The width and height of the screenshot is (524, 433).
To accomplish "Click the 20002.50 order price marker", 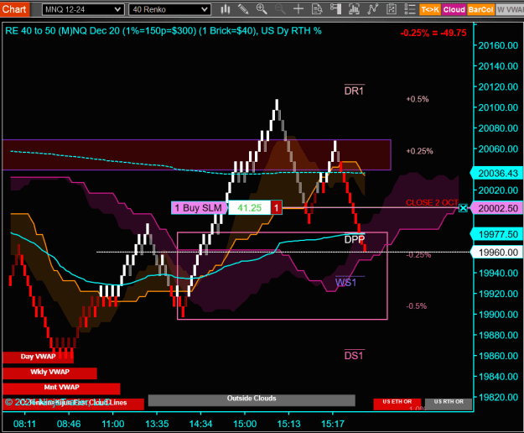I will (x=498, y=208).
